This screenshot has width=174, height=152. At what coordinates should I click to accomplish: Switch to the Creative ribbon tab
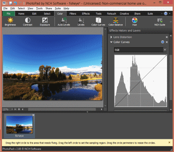(125, 13)
